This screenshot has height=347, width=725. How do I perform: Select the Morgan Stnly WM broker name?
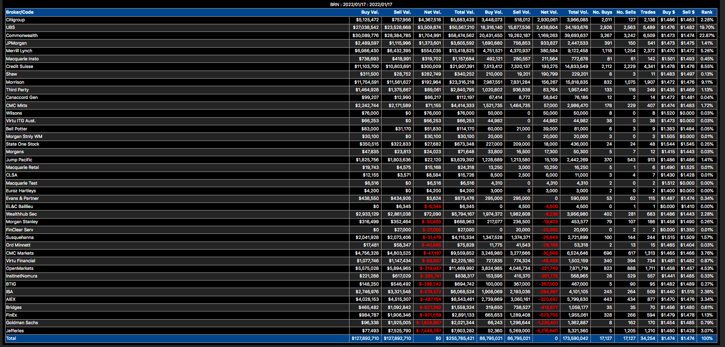(x=23, y=136)
